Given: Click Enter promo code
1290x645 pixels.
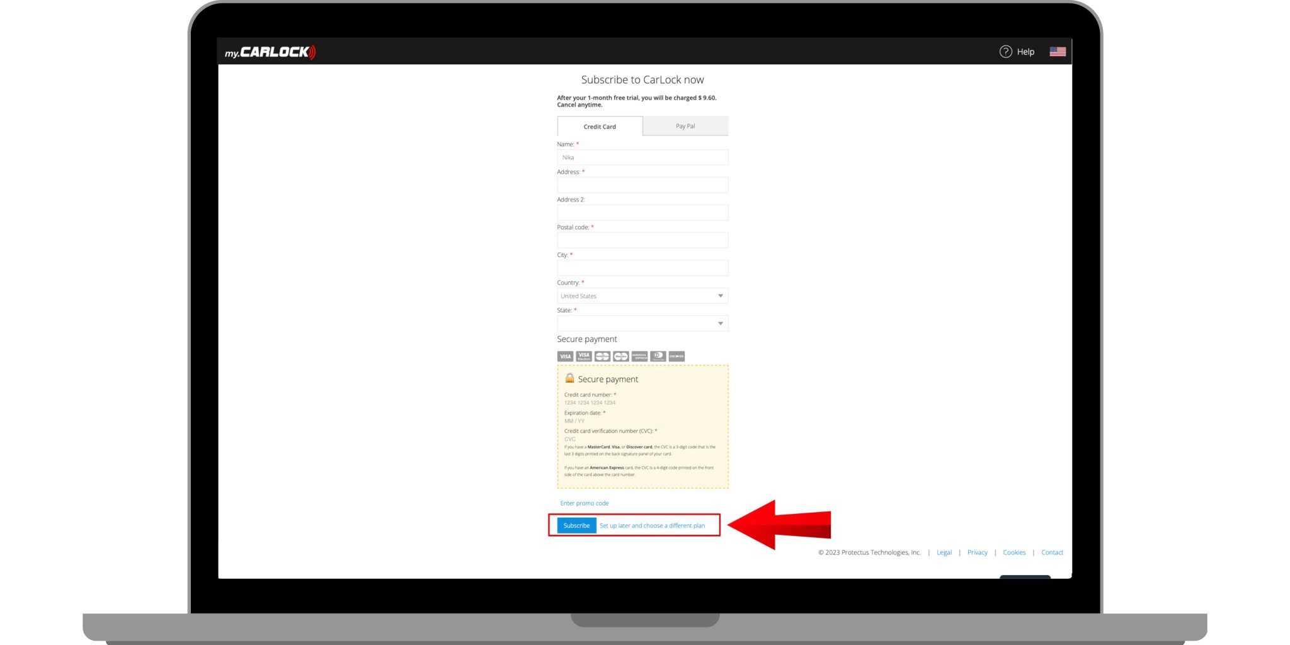Looking at the screenshot, I should (x=584, y=503).
